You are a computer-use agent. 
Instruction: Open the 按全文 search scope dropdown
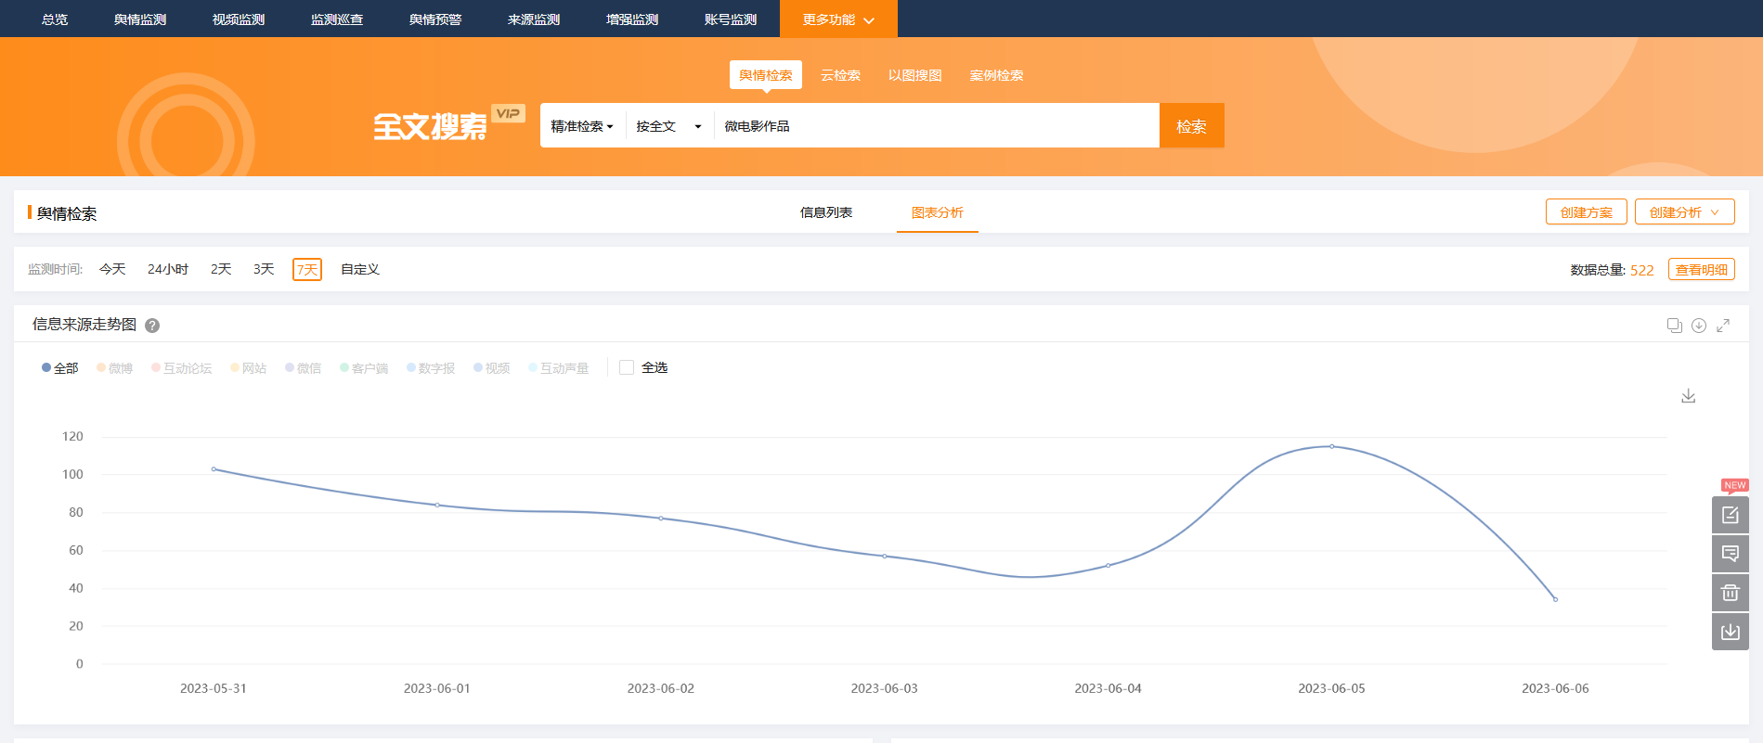(x=668, y=126)
